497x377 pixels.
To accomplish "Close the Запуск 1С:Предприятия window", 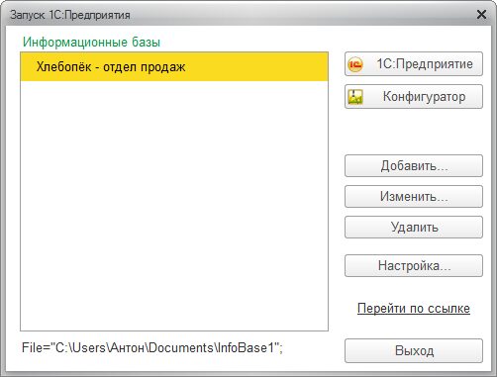I will [x=482, y=15].
